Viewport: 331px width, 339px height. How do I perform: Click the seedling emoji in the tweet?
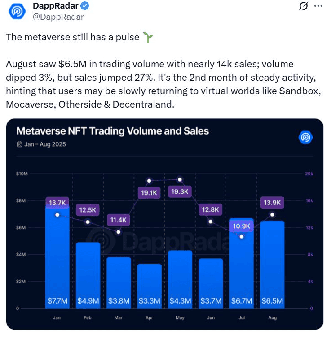point(148,38)
